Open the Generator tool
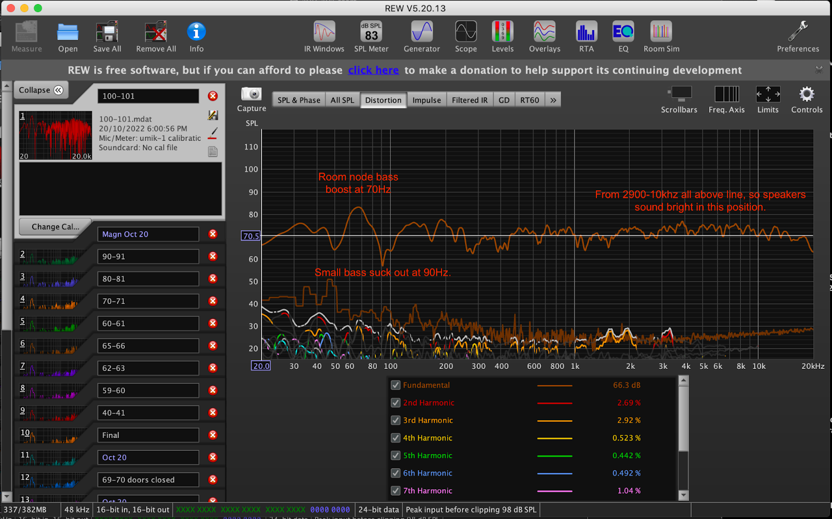832x519 pixels. pos(422,36)
